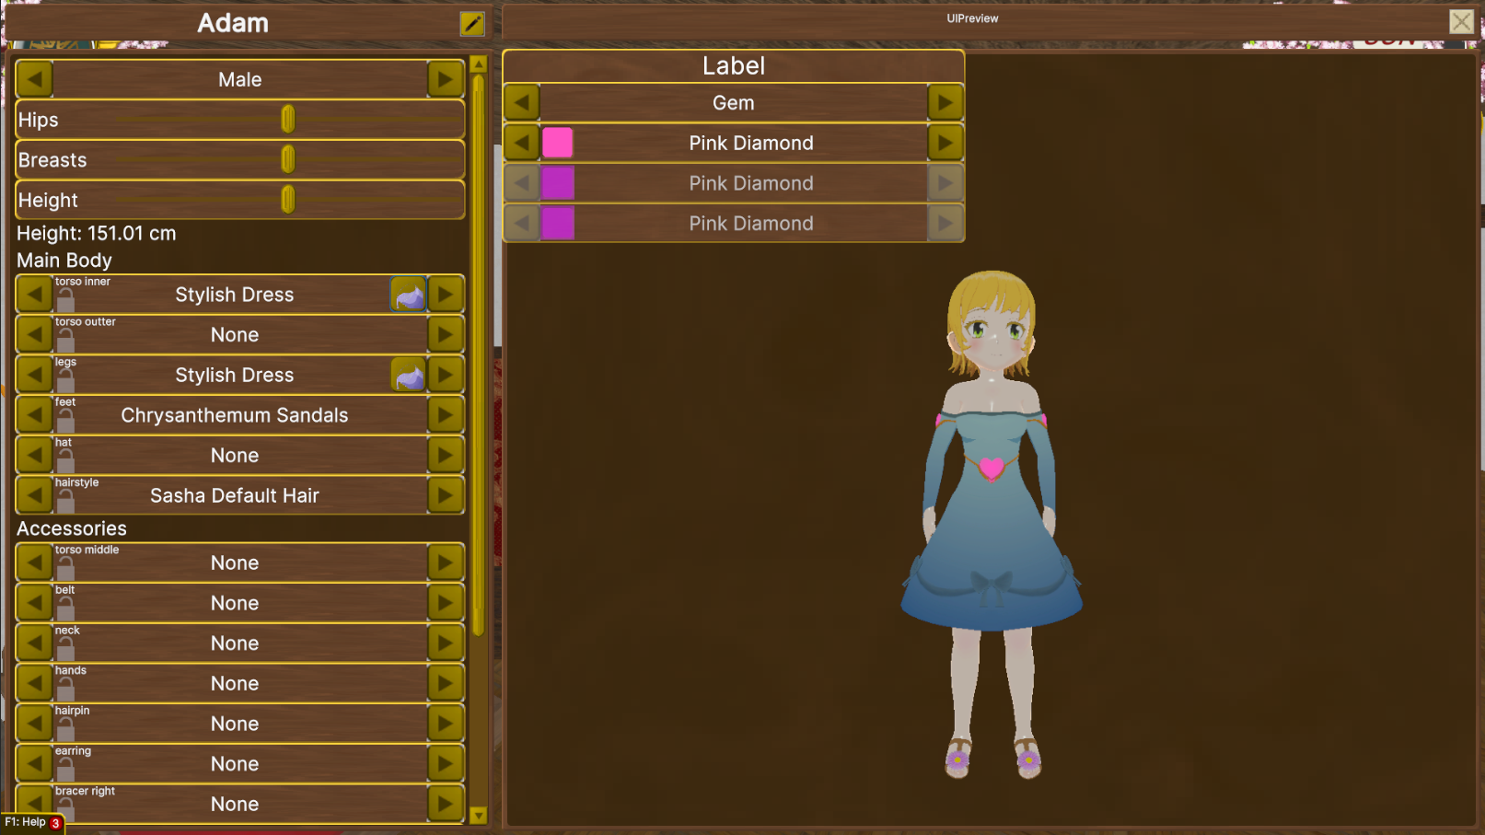Choose next feet item after Chrysanthemum Sandals
This screenshot has width=1485, height=835.
pyautogui.click(x=446, y=415)
